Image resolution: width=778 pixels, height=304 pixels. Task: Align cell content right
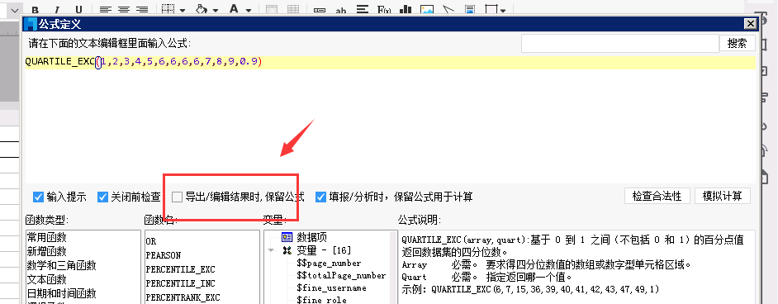click(x=142, y=9)
